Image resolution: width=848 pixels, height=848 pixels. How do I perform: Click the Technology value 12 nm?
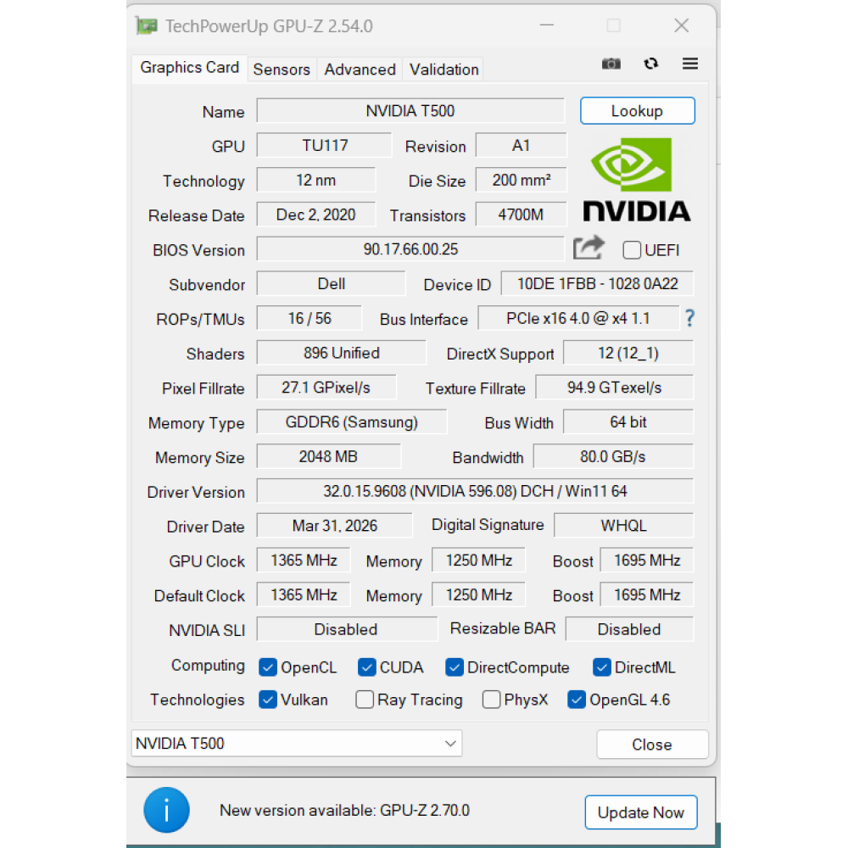(x=315, y=180)
